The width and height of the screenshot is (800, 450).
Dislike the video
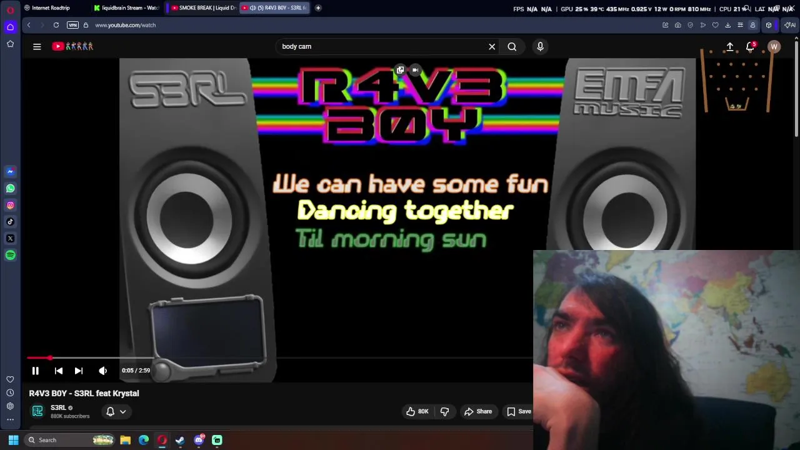pos(445,411)
